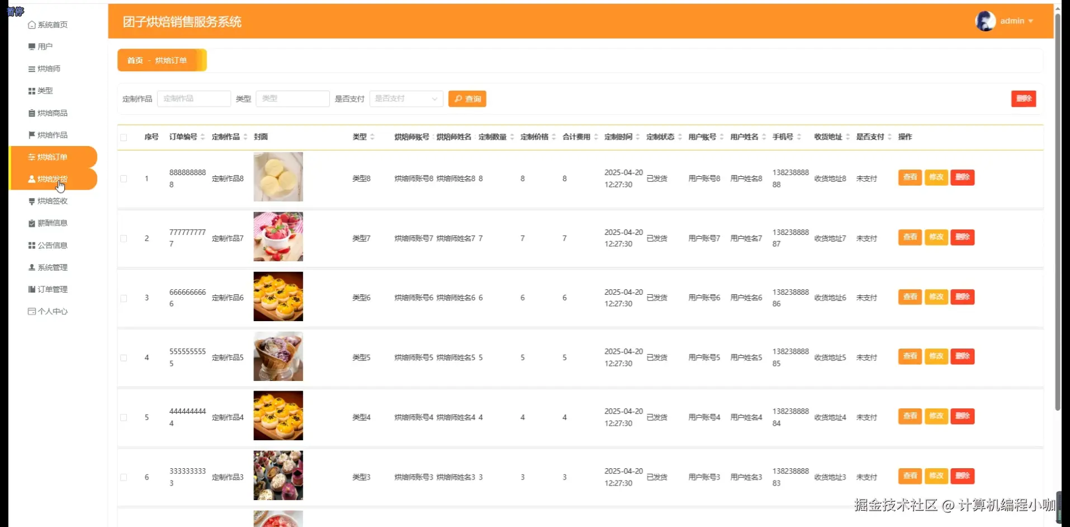The width and height of the screenshot is (1070, 527).
Task: Sort the table by 用户账号
Action: pos(722,137)
